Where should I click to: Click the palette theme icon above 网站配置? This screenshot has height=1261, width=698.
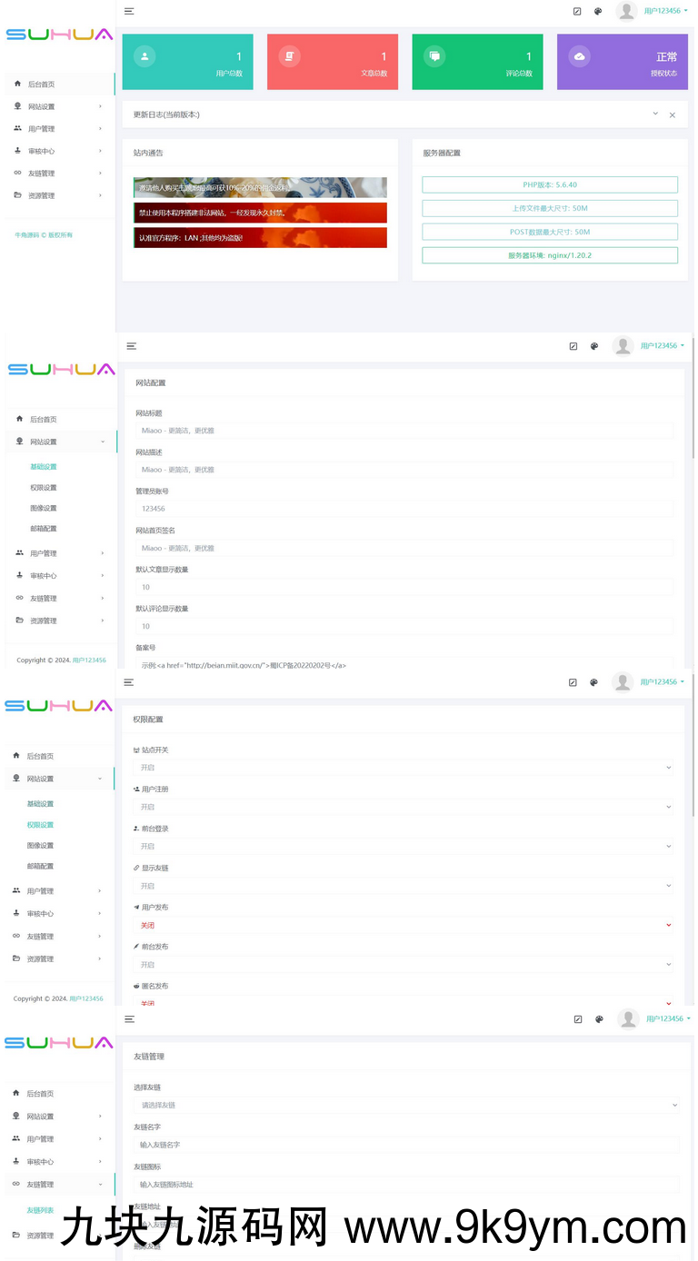point(594,346)
